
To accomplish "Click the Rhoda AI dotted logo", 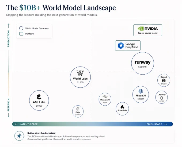I will tap(141, 91).
